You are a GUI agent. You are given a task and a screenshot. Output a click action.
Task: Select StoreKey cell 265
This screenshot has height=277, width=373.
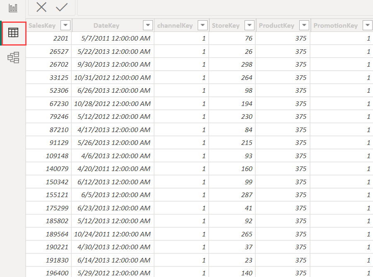click(x=232, y=234)
